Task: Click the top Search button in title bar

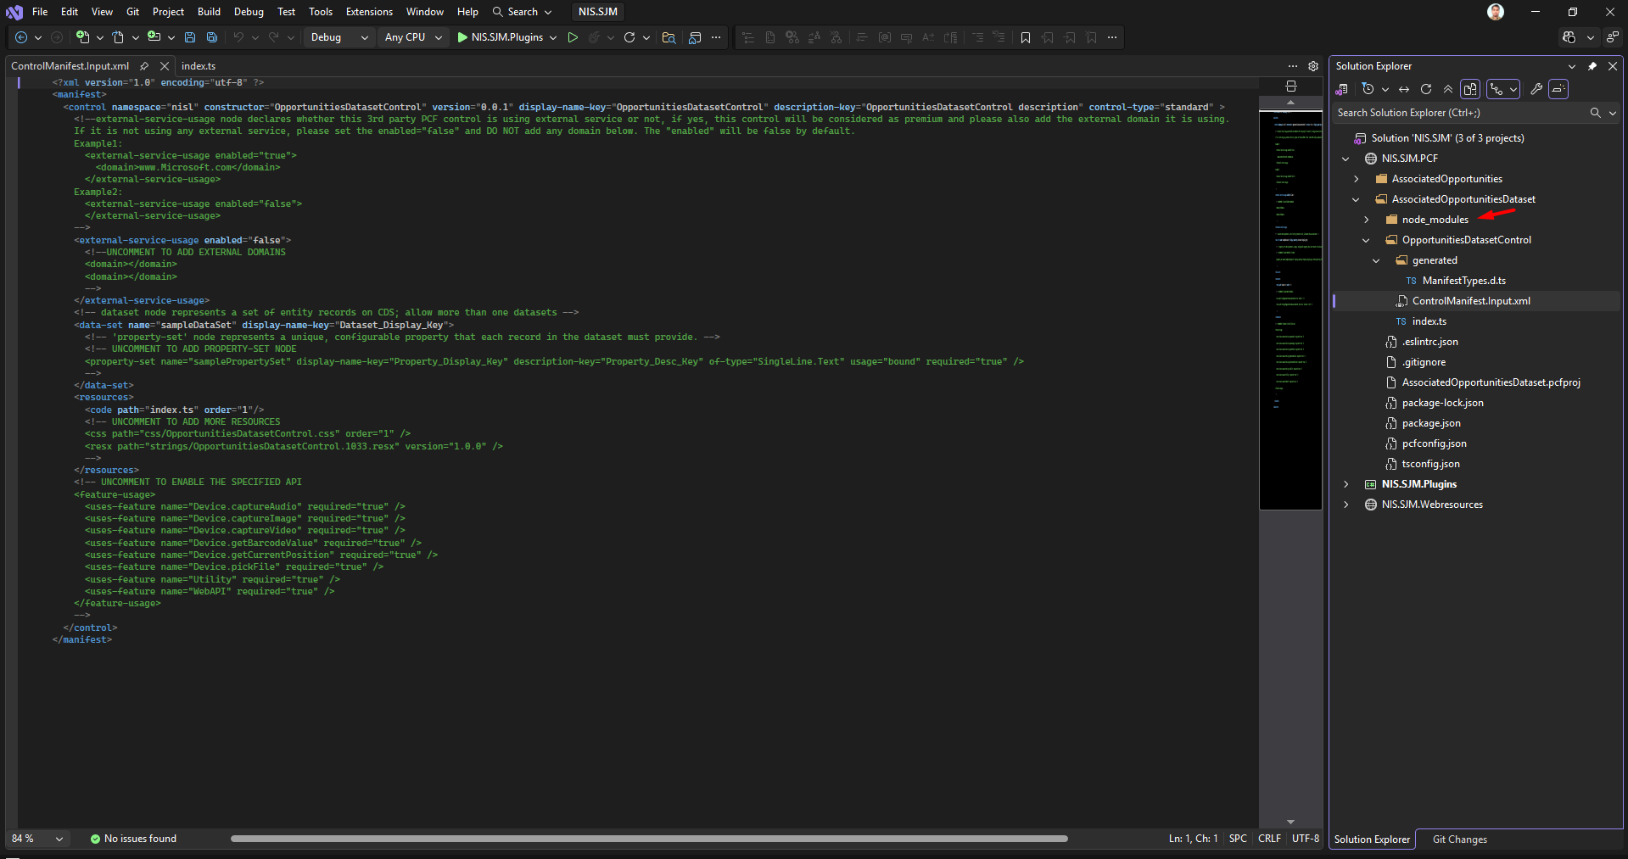Action: point(522,12)
